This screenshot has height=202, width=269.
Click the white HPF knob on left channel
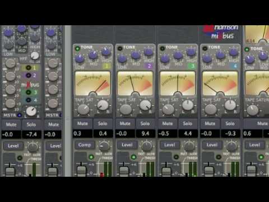point(35,56)
